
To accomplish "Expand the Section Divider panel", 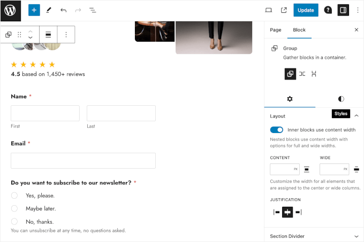I will (314, 236).
